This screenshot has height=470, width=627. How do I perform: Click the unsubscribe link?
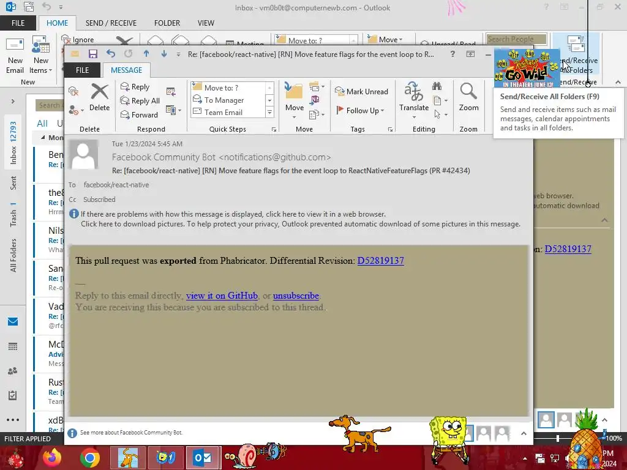[296, 296]
